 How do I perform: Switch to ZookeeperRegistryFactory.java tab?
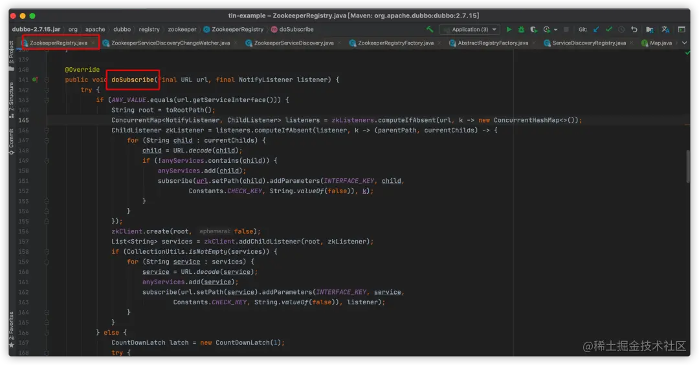pos(395,43)
